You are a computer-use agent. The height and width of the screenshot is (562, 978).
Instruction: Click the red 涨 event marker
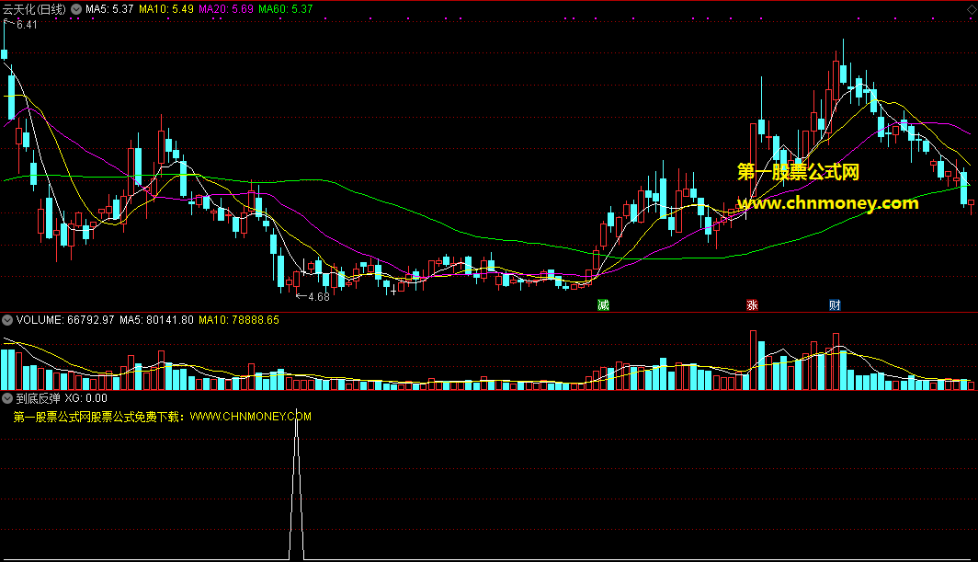(x=752, y=304)
